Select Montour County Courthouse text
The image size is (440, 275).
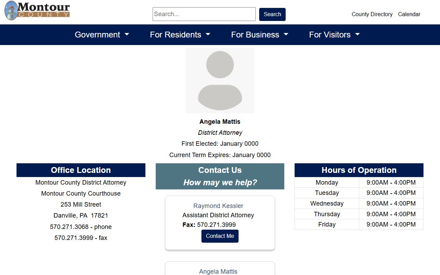81,194
